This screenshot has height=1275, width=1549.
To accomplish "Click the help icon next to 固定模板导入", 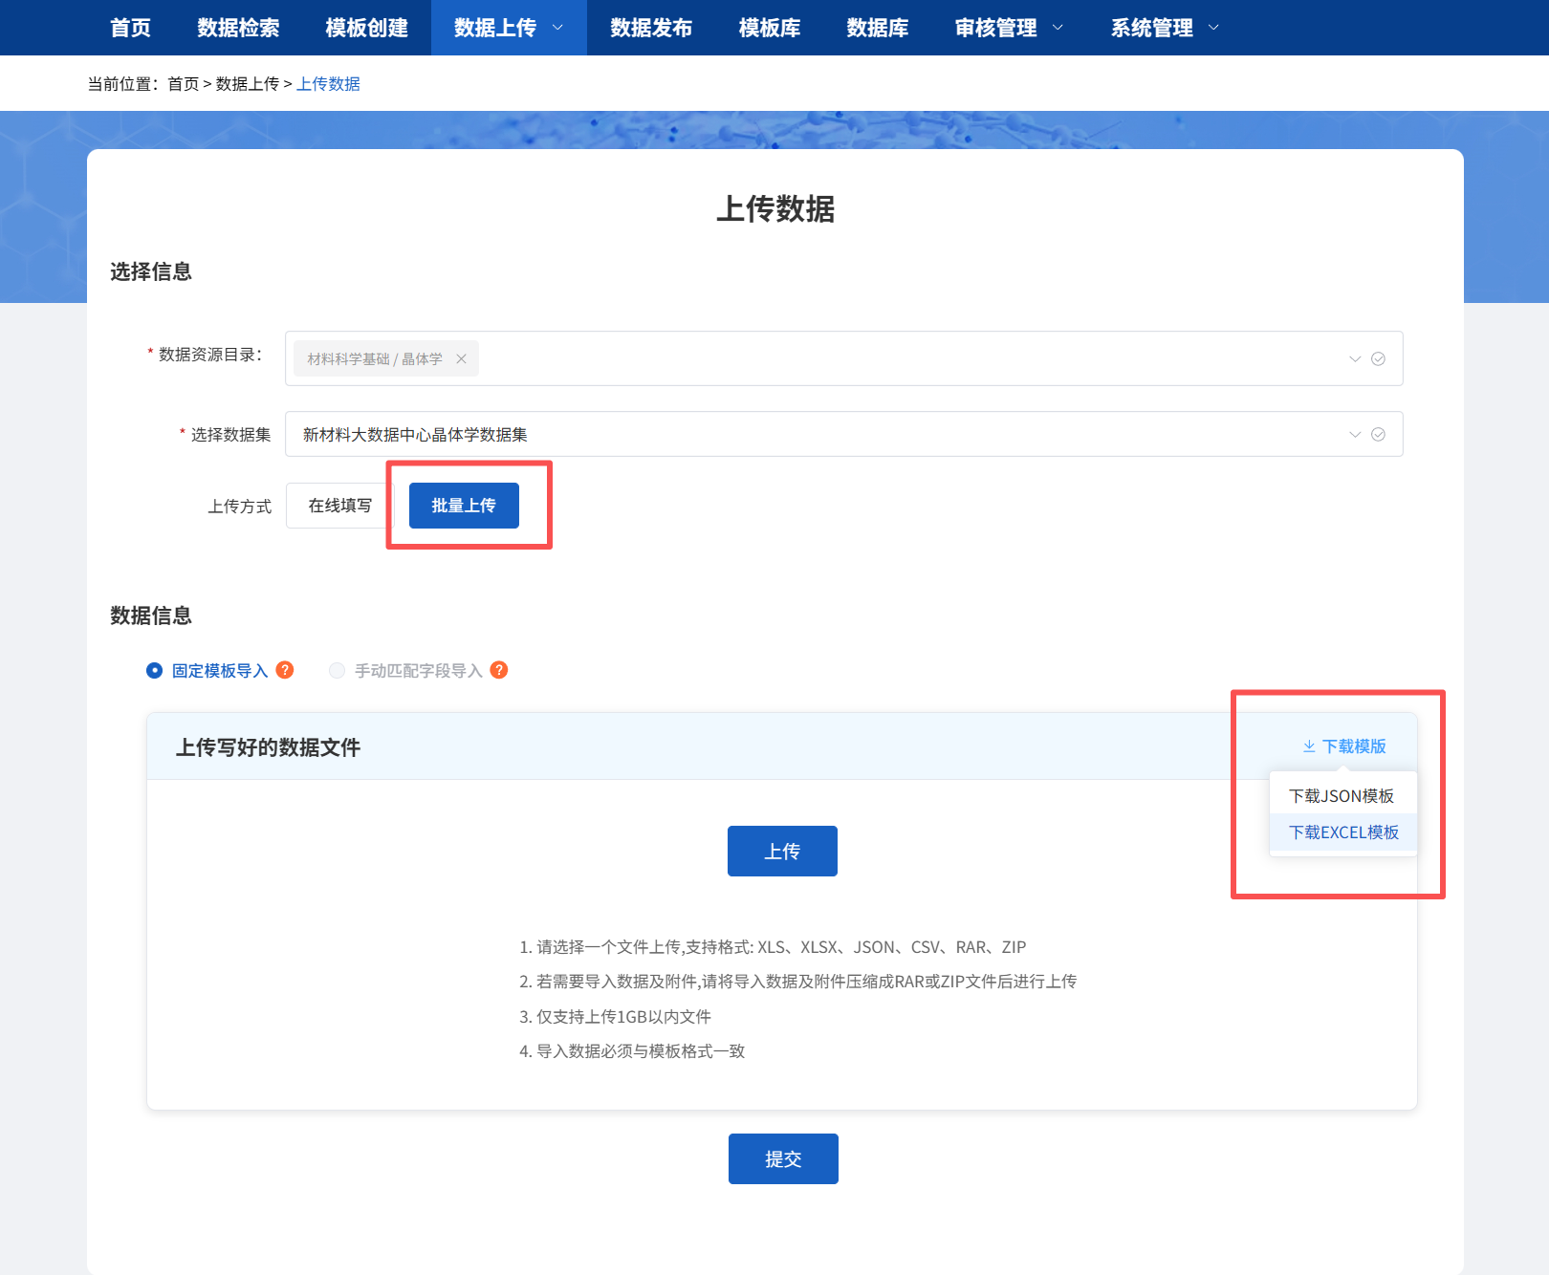I will pos(285,670).
